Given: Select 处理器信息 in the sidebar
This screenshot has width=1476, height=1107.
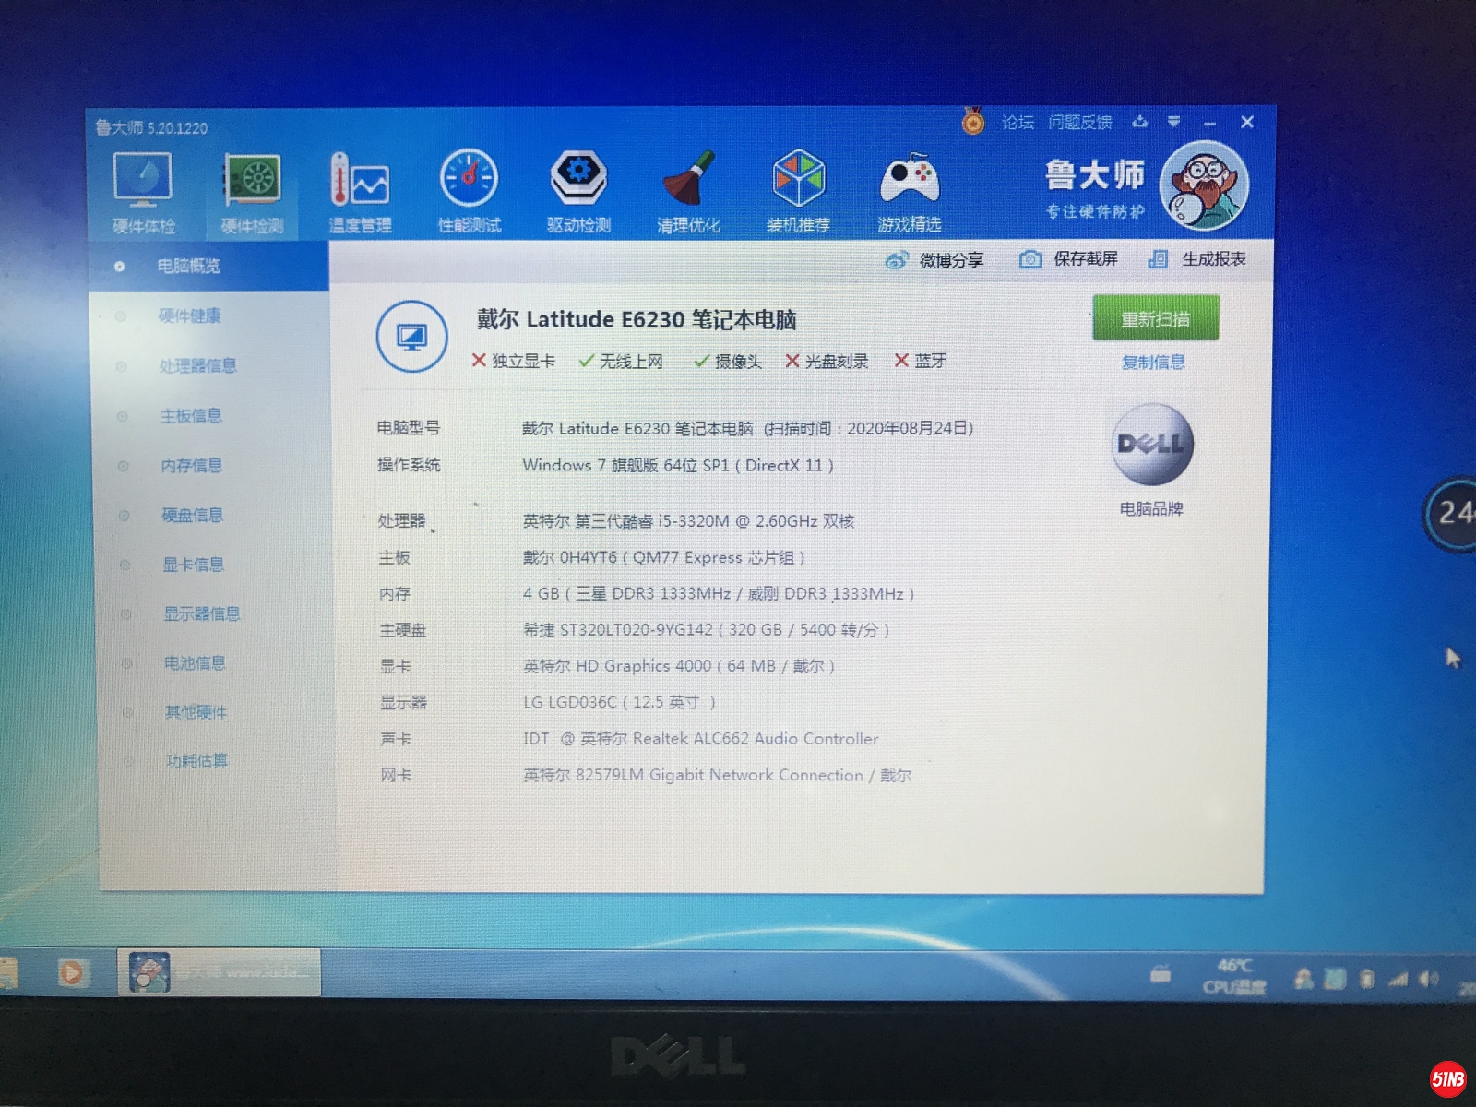Looking at the screenshot, I should pos(197,366).
